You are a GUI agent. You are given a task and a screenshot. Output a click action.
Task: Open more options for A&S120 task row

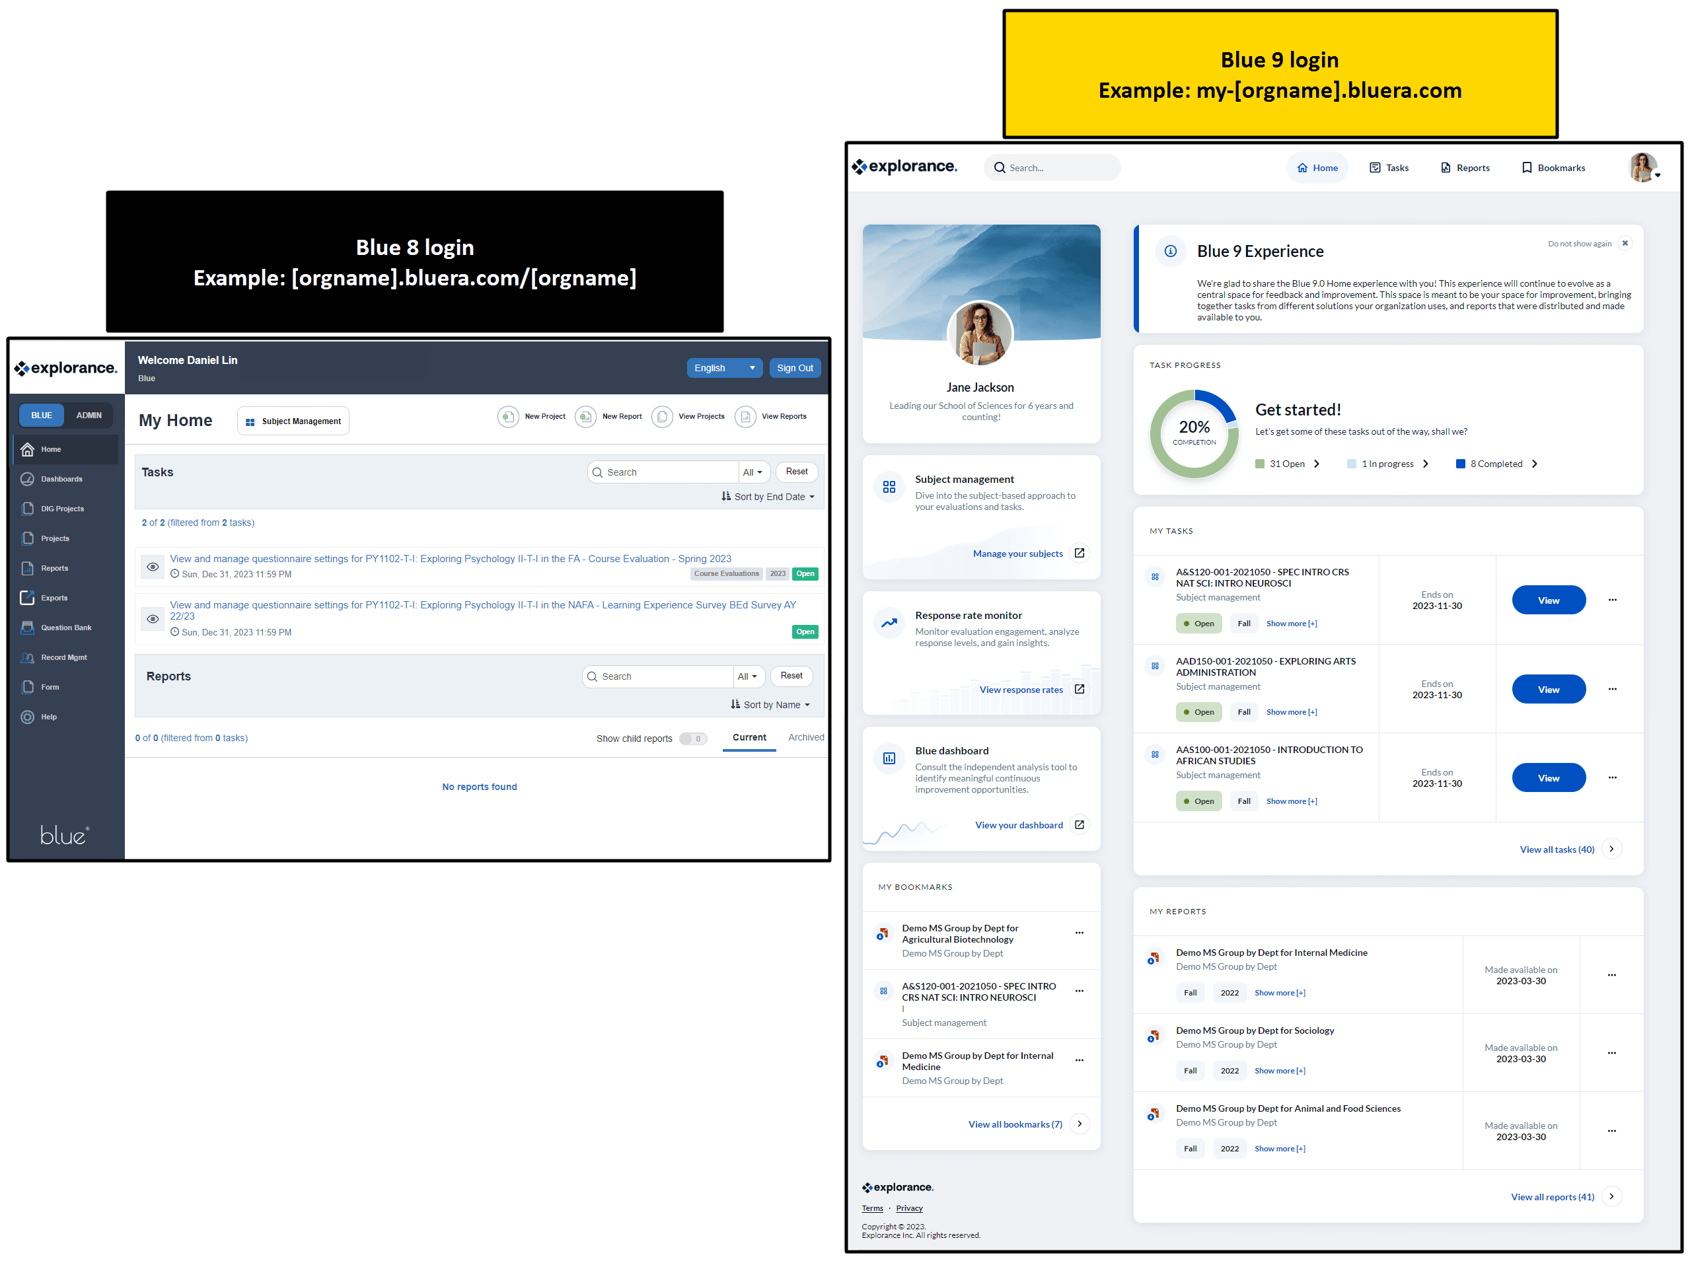1612,600
